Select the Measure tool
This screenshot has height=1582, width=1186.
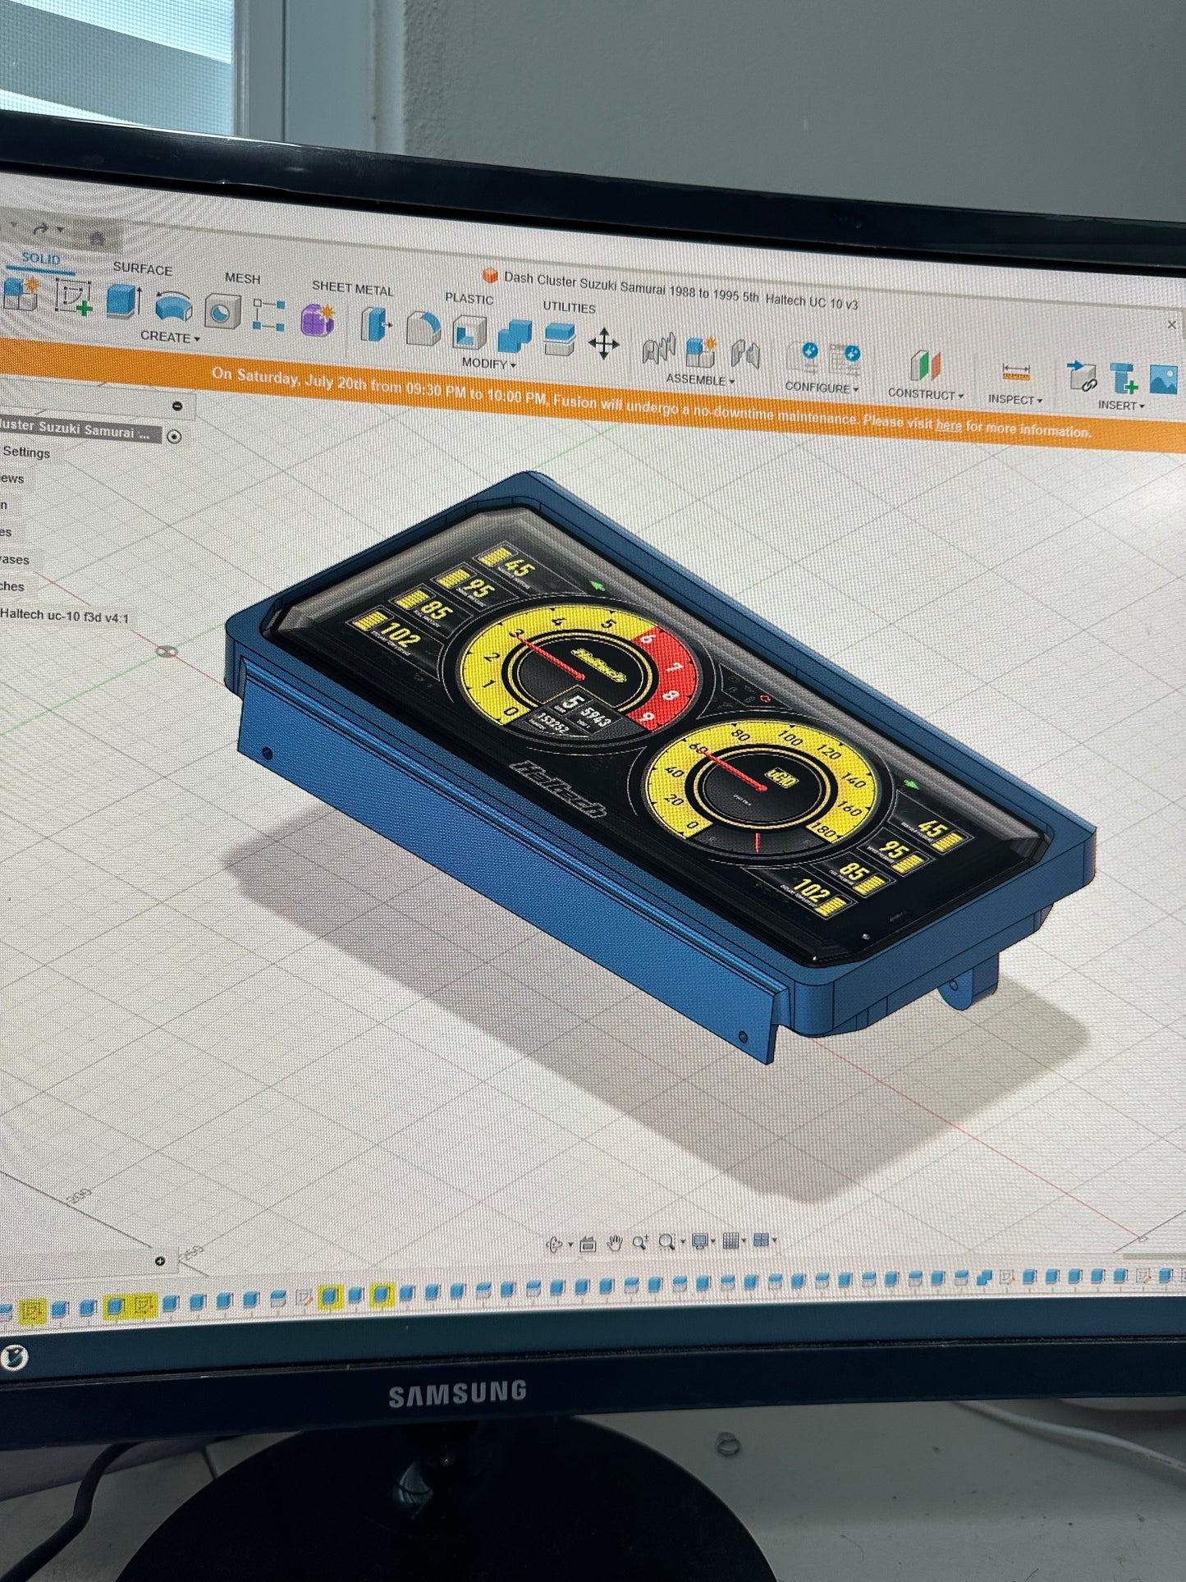pos(1016,374)
